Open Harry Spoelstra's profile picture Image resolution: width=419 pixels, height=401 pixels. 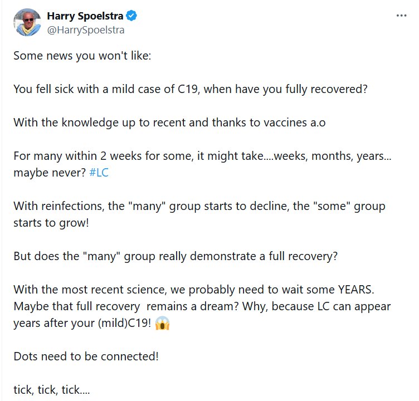27,22
